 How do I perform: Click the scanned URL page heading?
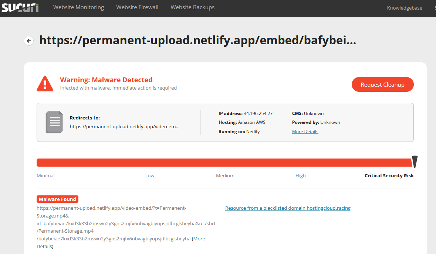click(197, 40)
